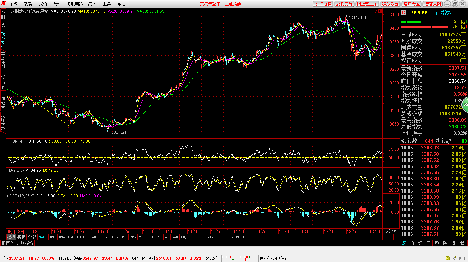
Task: Click the 3447.09 high price label on the chart
Action: click(x=358, y=17)
